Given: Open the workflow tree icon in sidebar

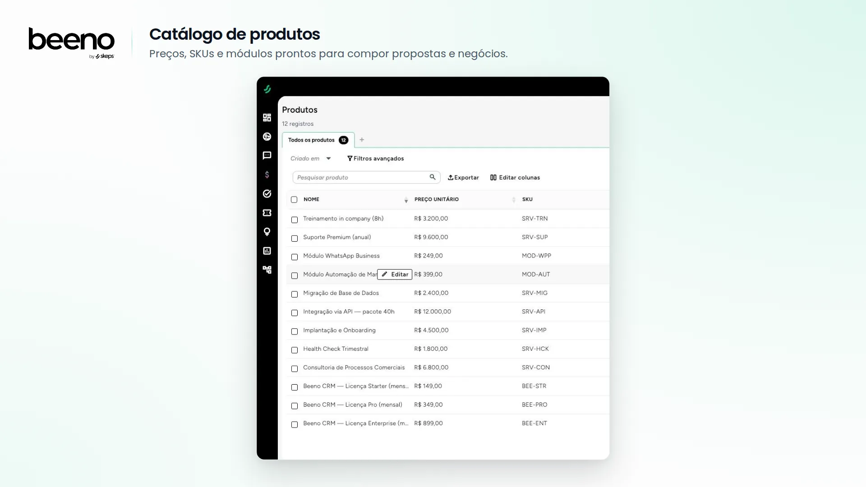Looking at the screenshot, I should pos(267,270).
